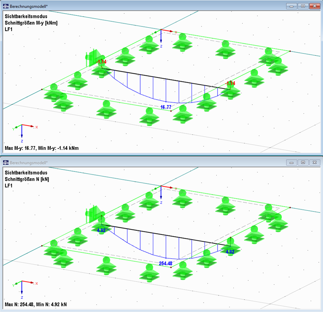This screenshot has width=323, height=312.
Task: Click the 'Schnittgrößen M-y [kNm]' heading
Action: (x=31, y=23)
